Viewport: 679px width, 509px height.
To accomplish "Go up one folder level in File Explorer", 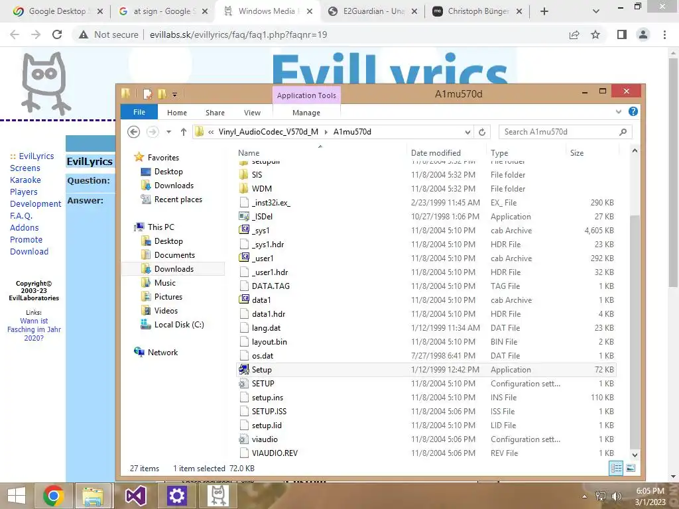I will tap(184, 132).
